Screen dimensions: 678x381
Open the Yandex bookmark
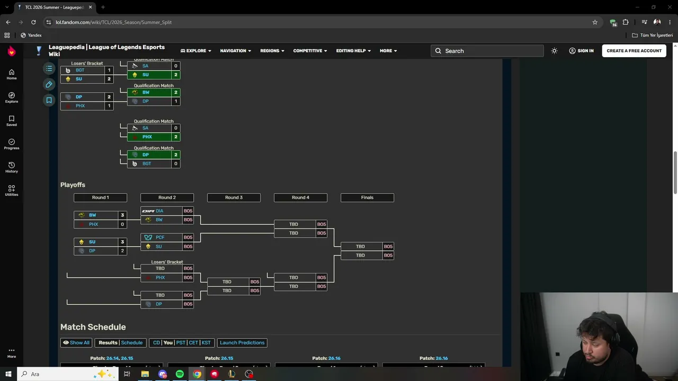(x=31, y=35)
